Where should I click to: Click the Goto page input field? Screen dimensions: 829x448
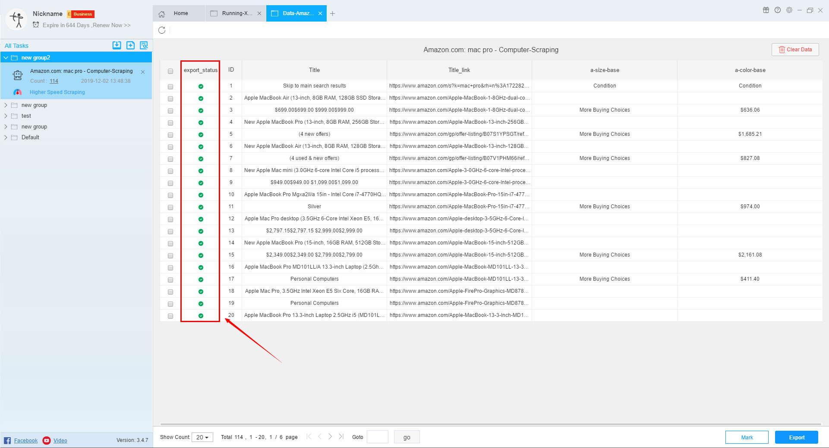[x=377, y=437]
